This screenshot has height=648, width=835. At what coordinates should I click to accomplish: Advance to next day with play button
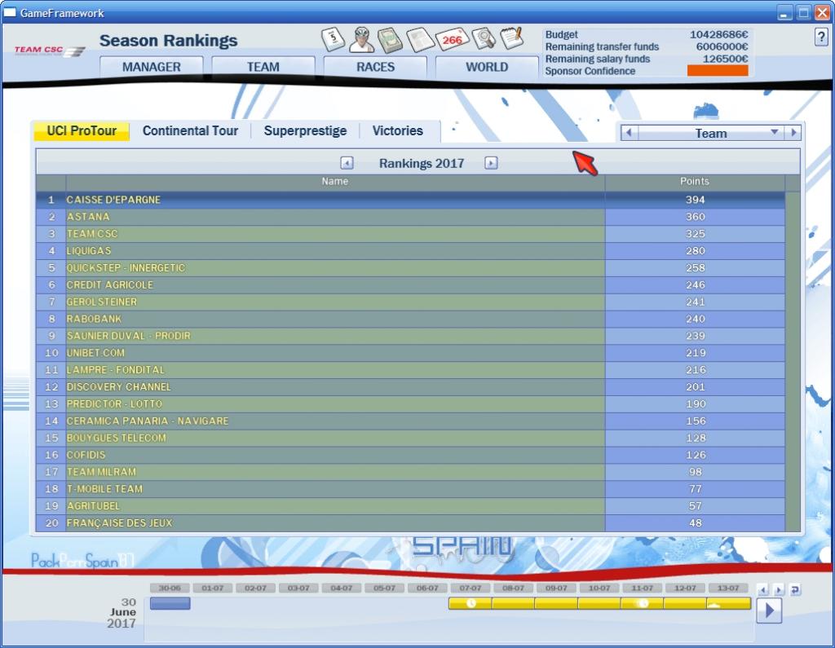click(x=769, y=610)
